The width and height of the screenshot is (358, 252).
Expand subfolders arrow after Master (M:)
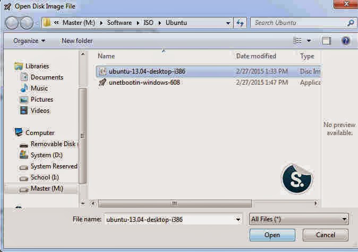[101, 23]
